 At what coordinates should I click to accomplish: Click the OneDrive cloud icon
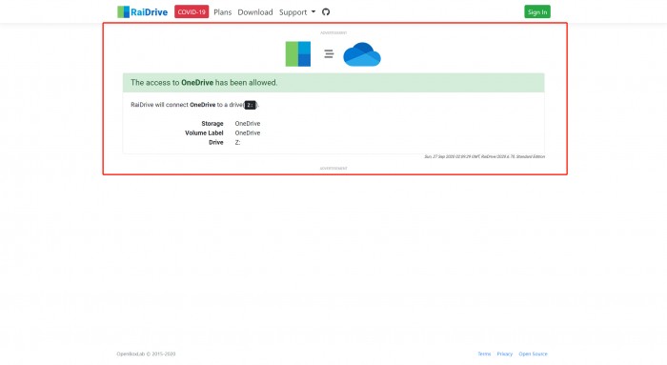pyautogui.click(x=362, y=54)
